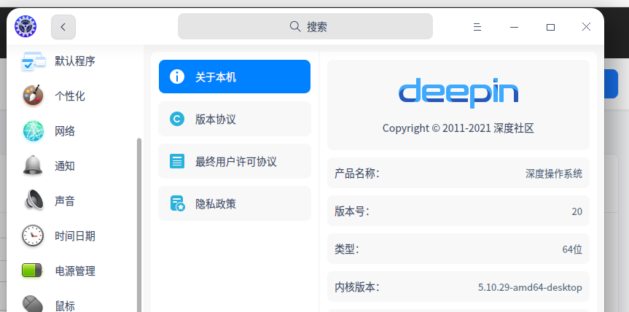Click the 版本号 label
Image resolution: width=629 pixels, height=312 pixels.
(x=351, y=211)
